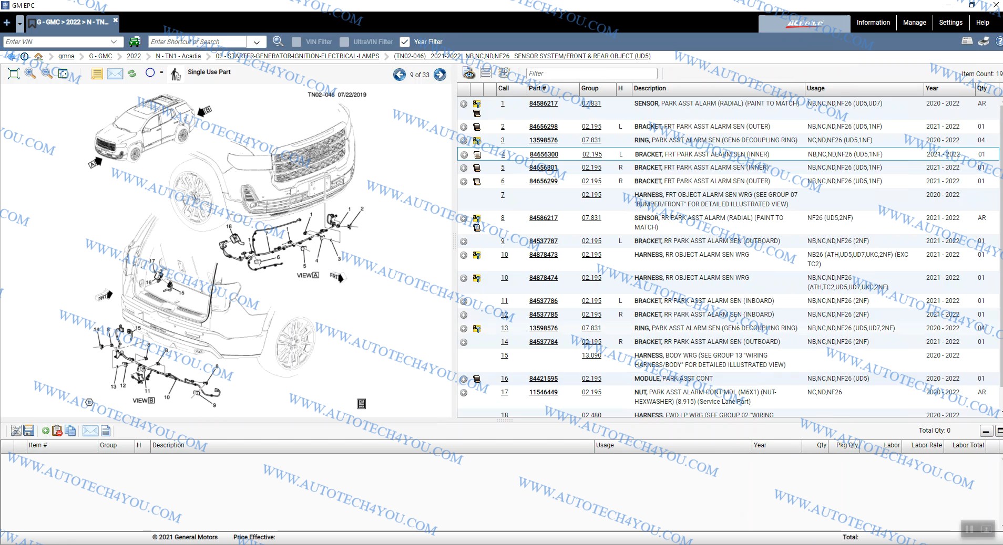Viewport: 1003px width, 545px height.
Task: Open the Settings menu
Action: [x=950, y=23]
